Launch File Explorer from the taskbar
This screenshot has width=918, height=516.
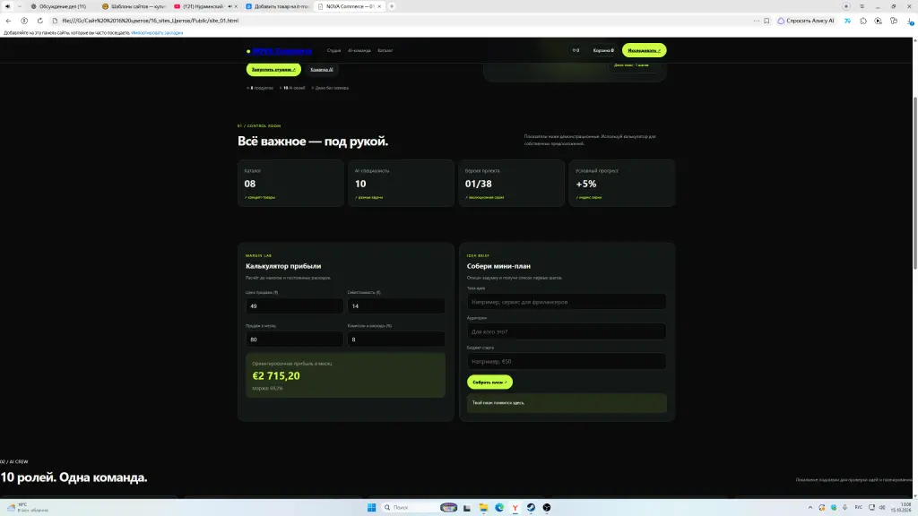483,507
